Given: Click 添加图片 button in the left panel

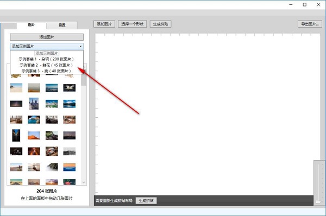Looking at the screenshot, I should 47,37.
